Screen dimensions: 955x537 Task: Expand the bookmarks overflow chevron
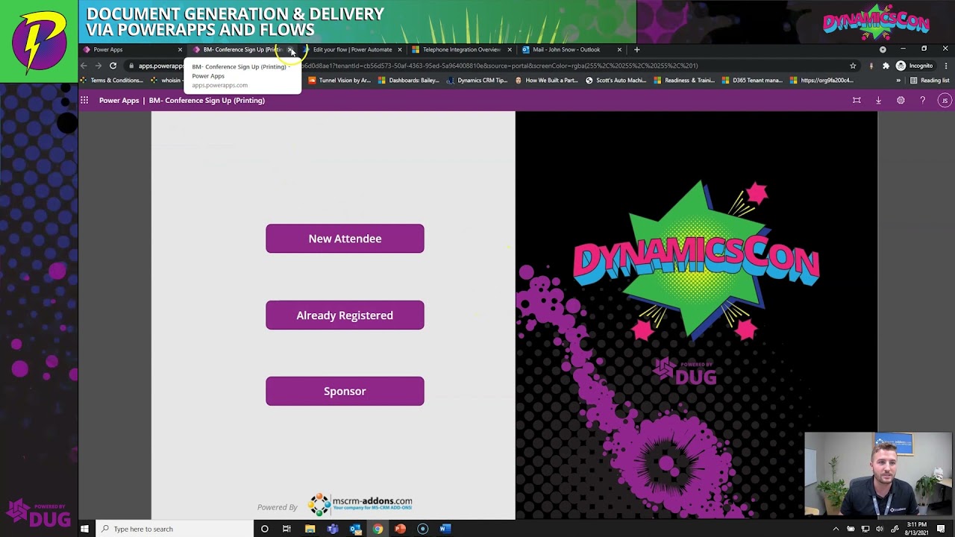coord(898,81)
